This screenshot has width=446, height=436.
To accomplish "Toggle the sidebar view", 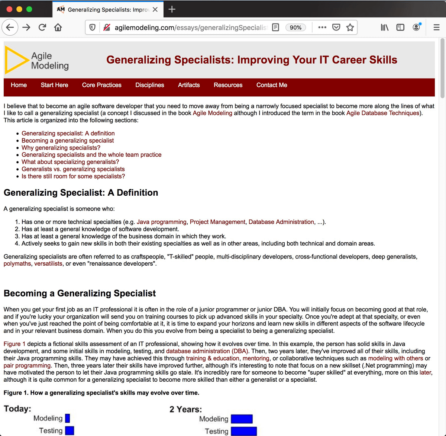I will click(400, 28).
